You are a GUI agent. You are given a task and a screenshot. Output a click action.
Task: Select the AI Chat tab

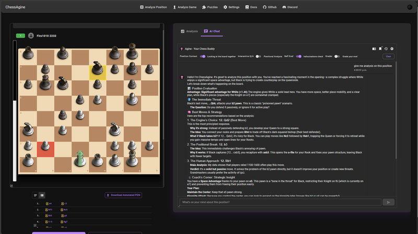point(212,31)
